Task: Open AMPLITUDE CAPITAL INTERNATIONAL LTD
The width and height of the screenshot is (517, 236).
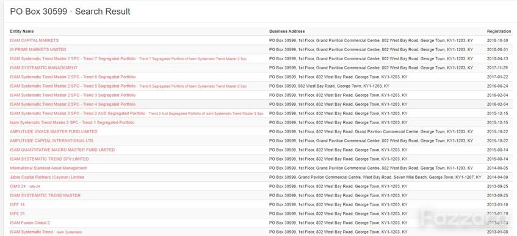Action: pyautogui.click(x=51, y=141)
